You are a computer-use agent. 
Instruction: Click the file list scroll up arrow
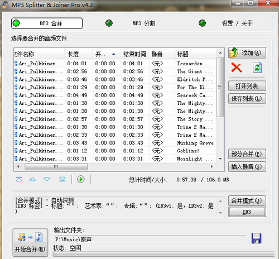pos(220,53)
